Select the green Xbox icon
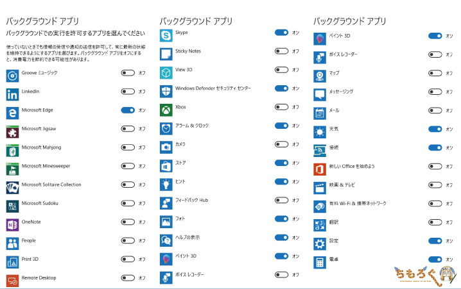 pos(166,110)
